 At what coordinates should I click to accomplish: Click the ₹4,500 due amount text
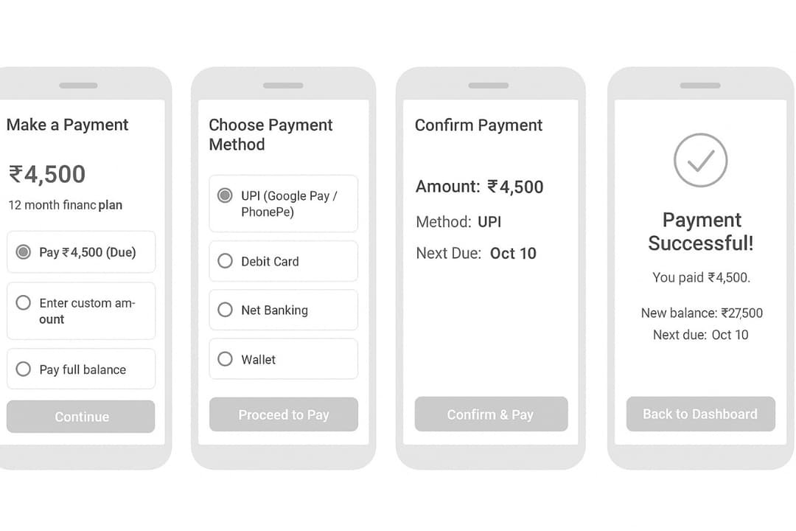[x=47, y=174]
